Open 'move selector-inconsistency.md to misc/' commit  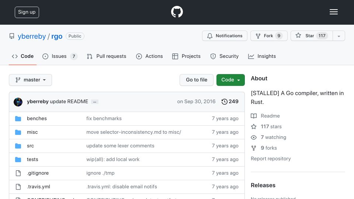133,132
